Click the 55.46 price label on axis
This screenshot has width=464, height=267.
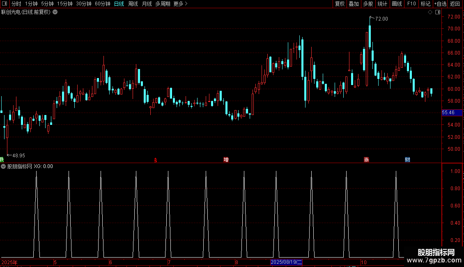[x=452, y=113]
